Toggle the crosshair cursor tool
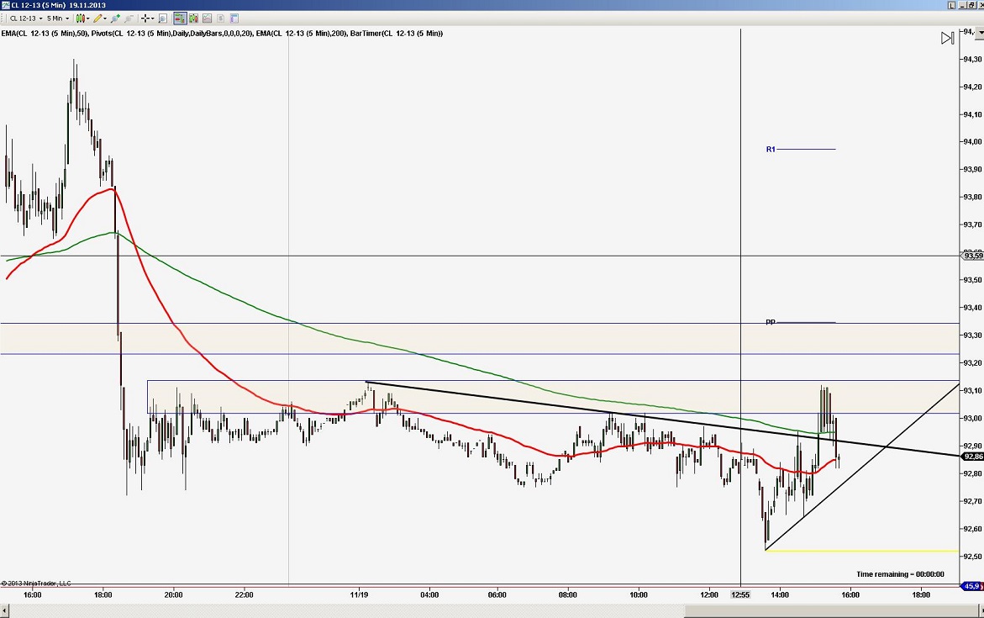Screen dimensions: 984x618 144,18
